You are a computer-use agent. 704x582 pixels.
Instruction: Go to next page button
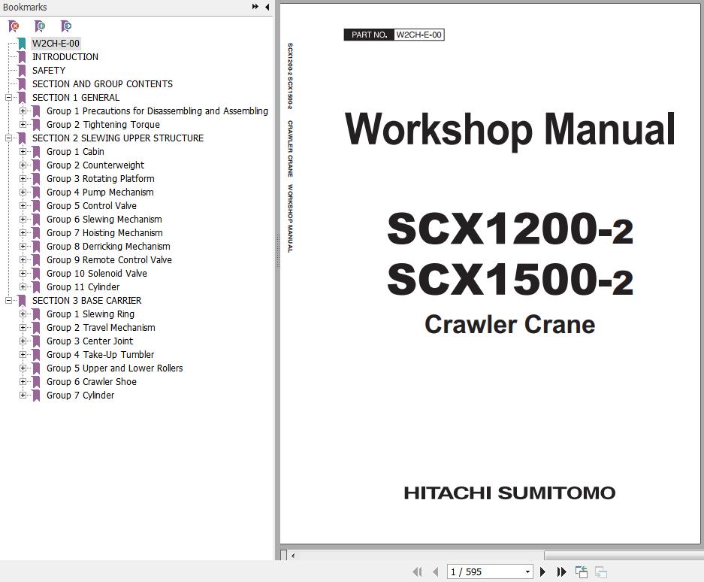pyautogui.click(x=542, y=571)
